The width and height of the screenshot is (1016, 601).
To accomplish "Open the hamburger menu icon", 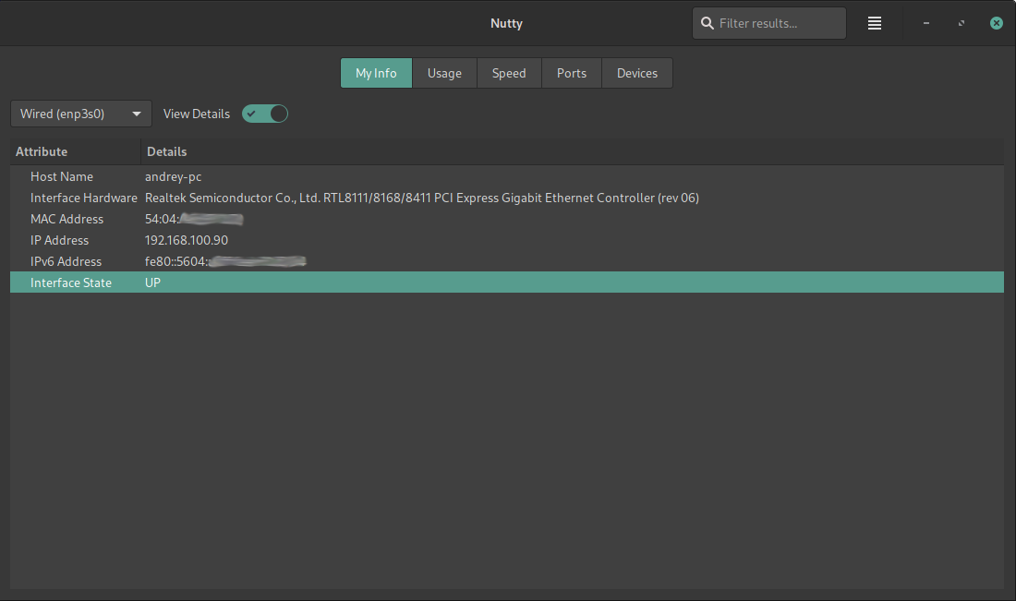I will [x=874, y=23].
